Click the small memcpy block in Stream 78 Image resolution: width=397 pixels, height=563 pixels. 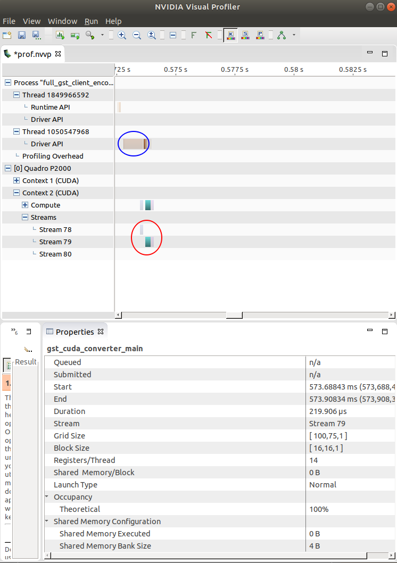[142, 230]
